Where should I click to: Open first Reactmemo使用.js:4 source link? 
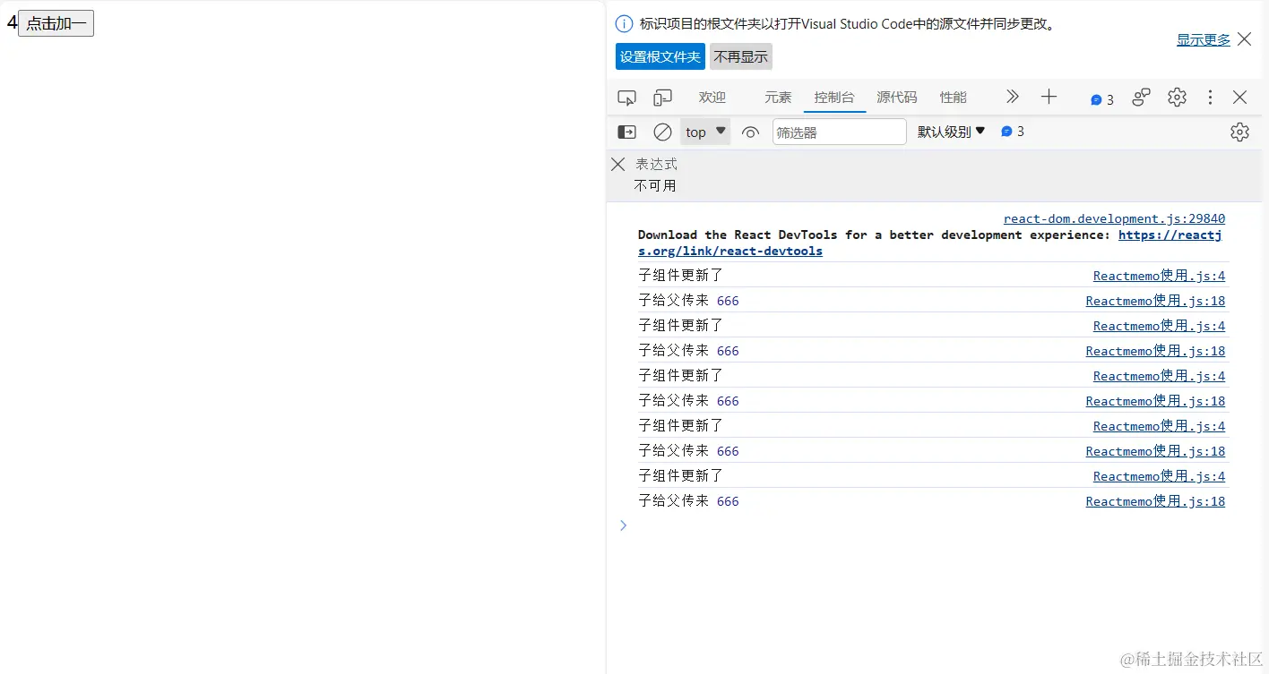(1159, 276)
